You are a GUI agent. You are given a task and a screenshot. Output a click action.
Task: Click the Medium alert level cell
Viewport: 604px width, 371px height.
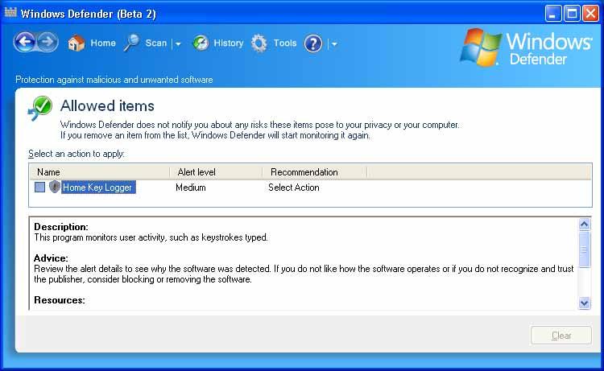tap(191, 188)
